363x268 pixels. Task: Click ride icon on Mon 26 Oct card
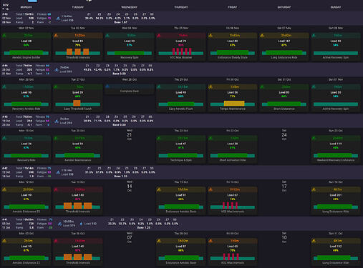[4, 87]
